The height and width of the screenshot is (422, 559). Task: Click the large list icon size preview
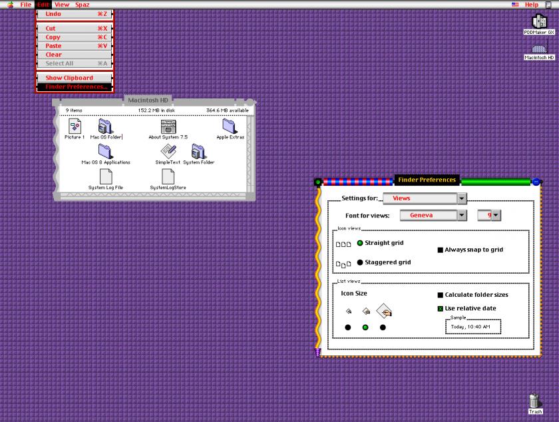pos(384,311)
